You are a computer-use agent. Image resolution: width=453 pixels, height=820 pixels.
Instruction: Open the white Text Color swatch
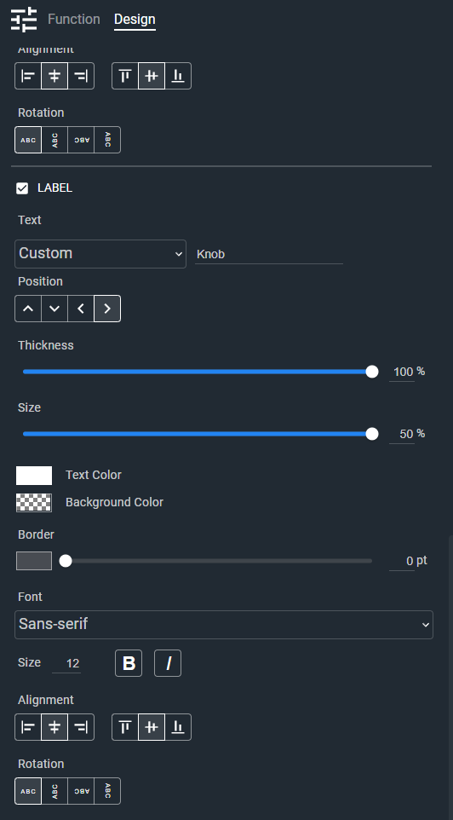(x=34, y=476)
